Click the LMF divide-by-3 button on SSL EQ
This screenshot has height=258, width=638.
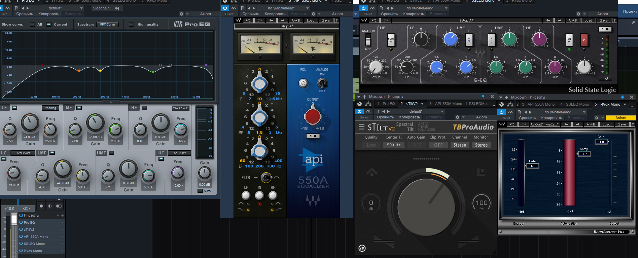tap(469, 40)
